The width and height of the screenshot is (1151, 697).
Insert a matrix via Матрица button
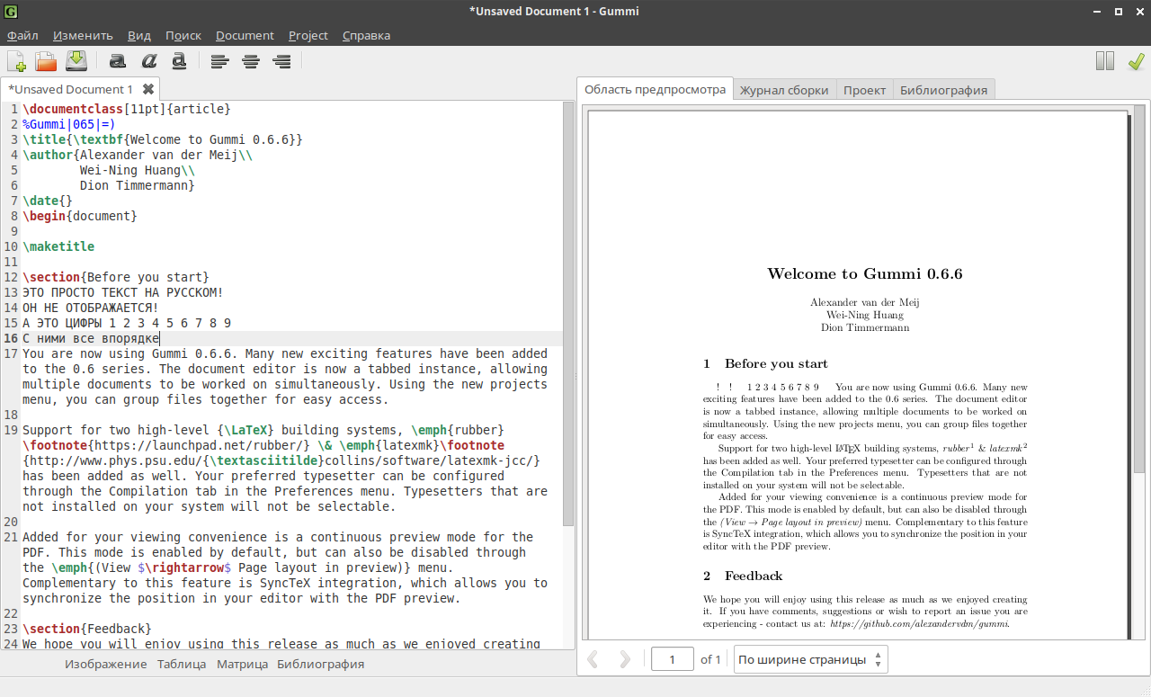point(242,664)
